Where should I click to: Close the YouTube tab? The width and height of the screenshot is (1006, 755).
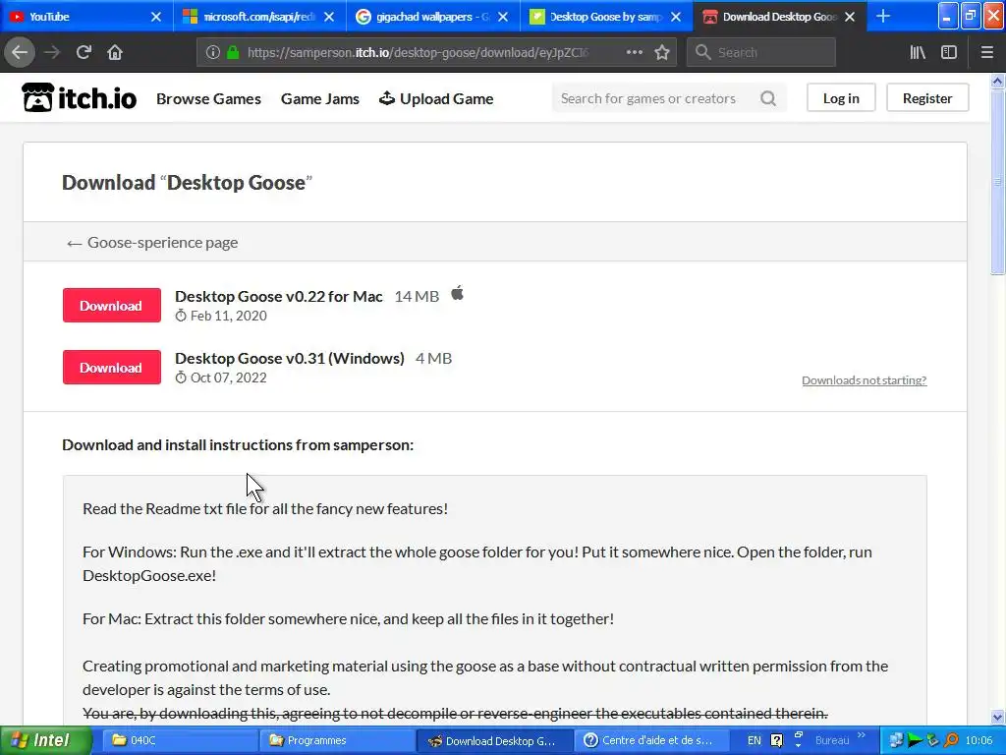156,17
